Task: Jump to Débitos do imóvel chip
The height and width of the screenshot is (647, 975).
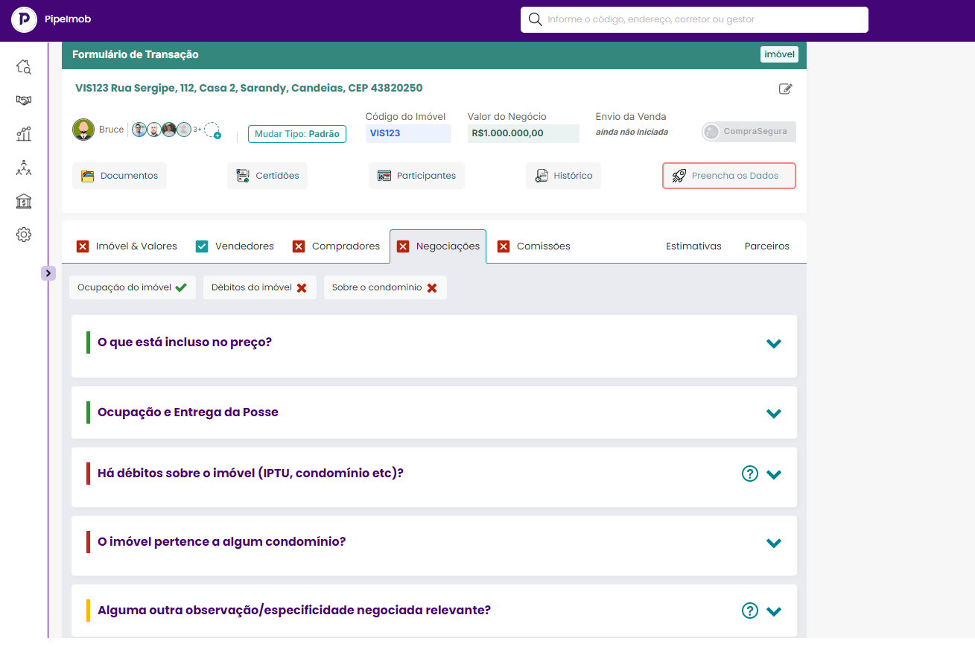Action: tap(260, 287)
